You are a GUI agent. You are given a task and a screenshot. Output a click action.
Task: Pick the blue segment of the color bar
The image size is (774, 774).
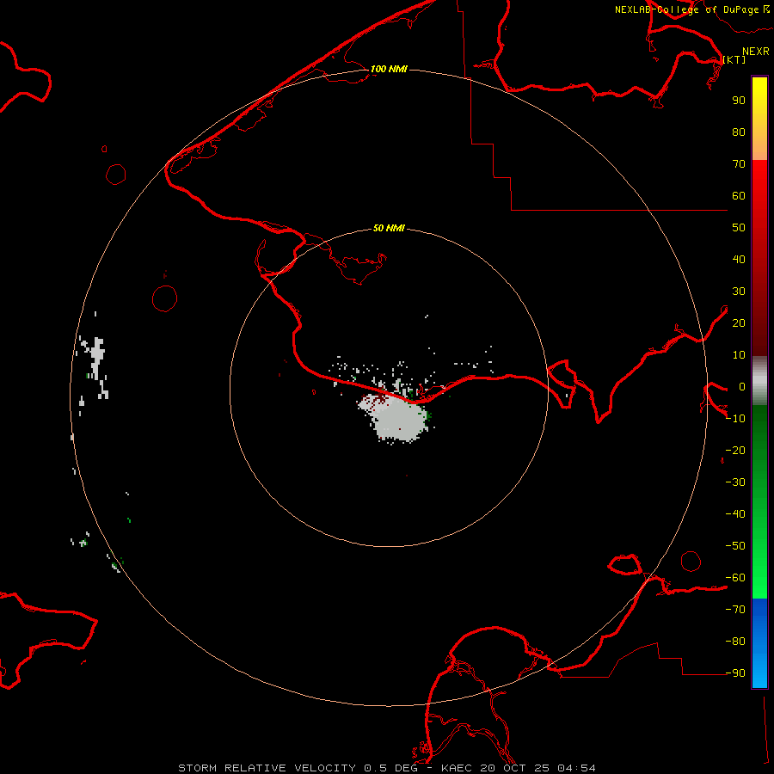[759, 643]
